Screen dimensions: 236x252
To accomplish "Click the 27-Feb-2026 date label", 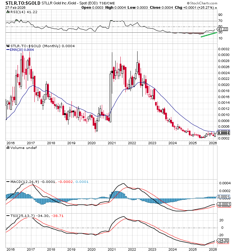I will click(x=15, y=7).
